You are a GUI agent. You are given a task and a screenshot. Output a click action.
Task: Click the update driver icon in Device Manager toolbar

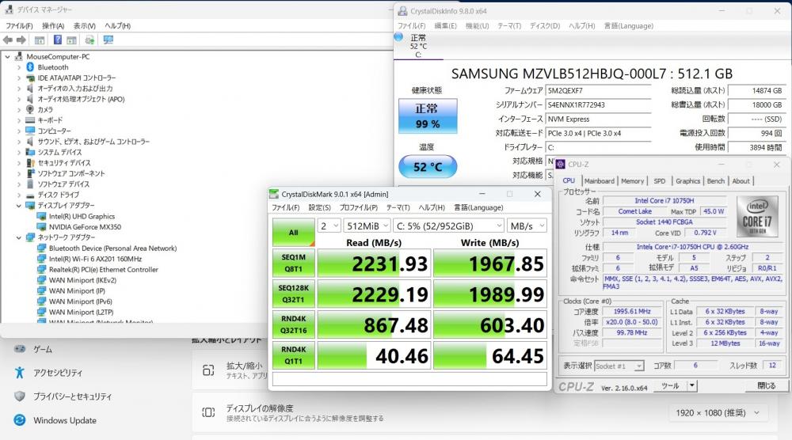(90, 40)
